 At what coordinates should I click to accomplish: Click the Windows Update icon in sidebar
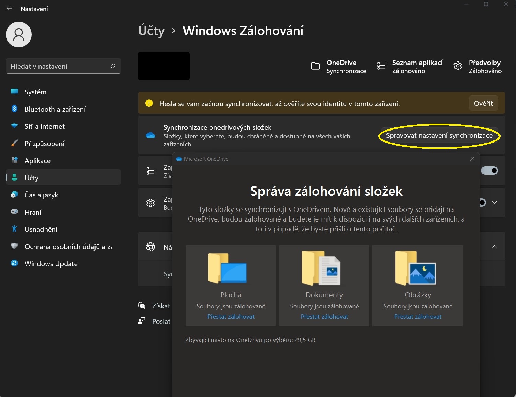tap(14, 263)
